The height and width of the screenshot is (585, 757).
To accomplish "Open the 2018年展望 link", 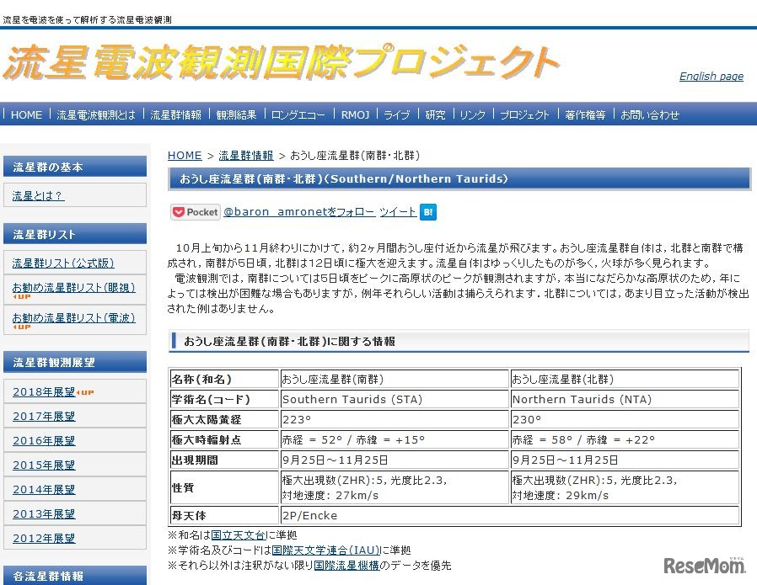I will 44,391.
